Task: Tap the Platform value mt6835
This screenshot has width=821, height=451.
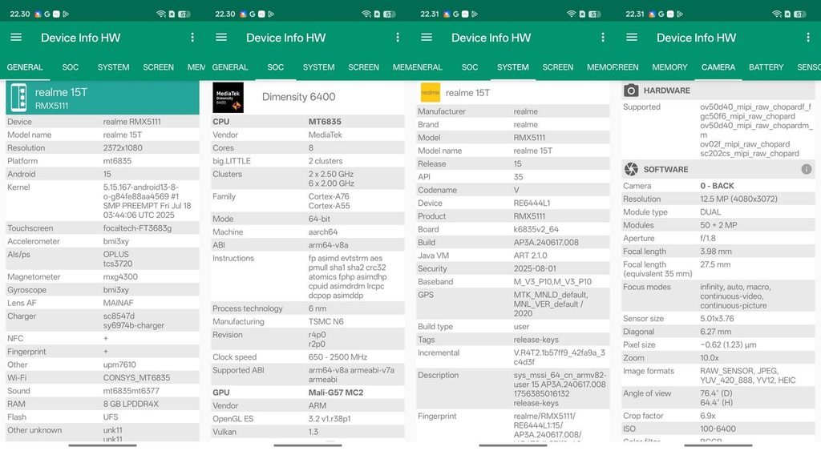Action: tap(117, 161)
